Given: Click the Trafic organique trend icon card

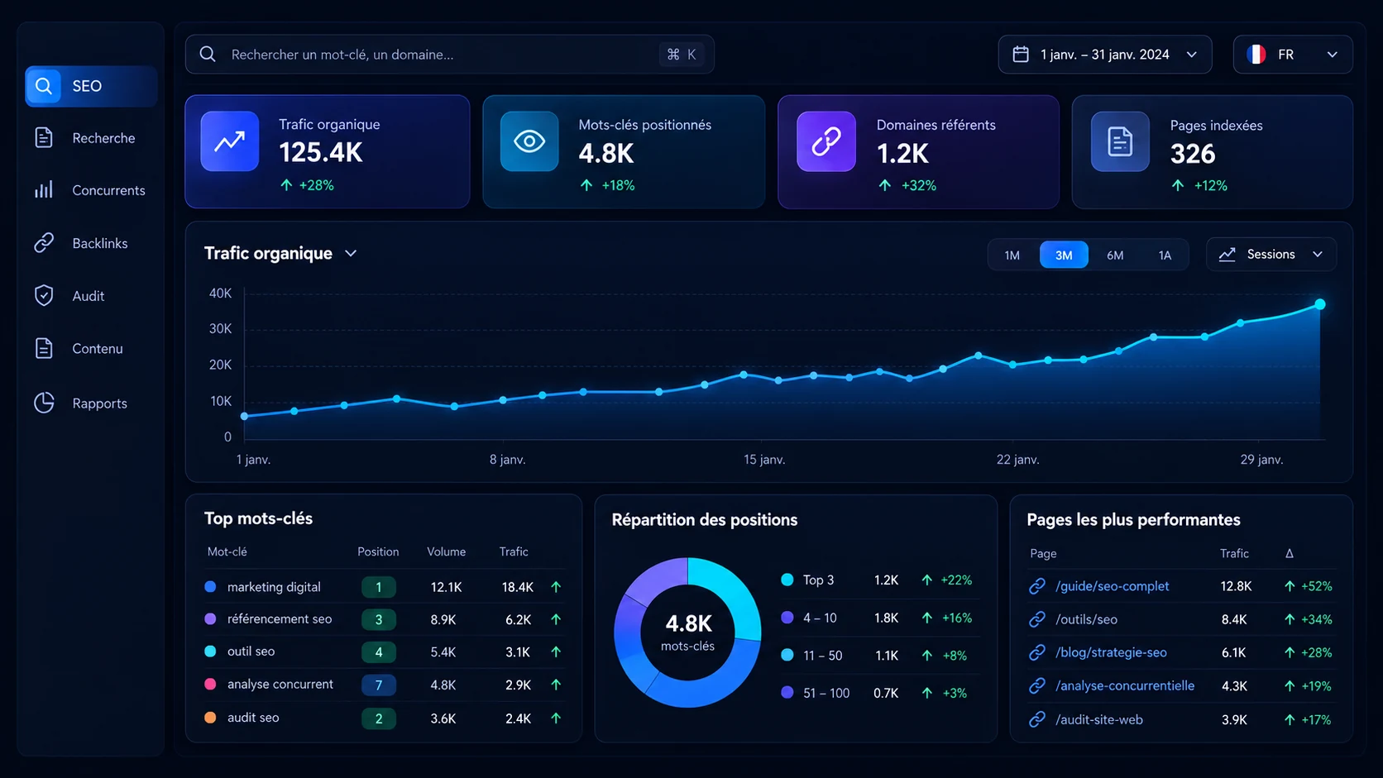Looking at the screenshot, I should 230,141.
